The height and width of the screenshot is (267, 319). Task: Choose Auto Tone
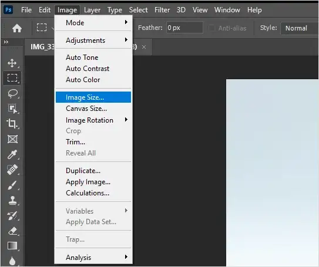click(93, 58)
